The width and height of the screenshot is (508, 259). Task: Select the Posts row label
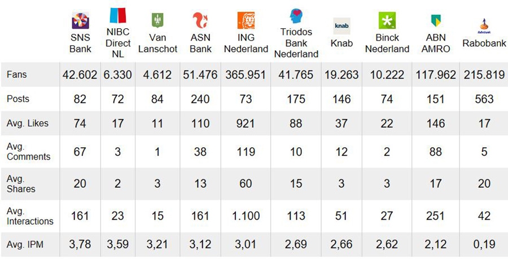18,99
